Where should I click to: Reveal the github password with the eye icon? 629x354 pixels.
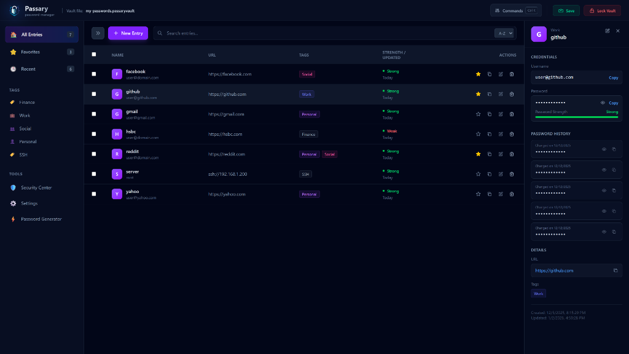pyautogui.click(x=603, y=103)
